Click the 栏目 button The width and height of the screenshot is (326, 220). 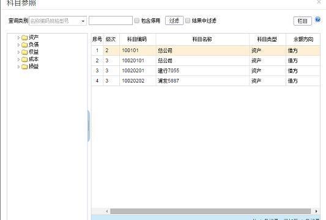303,21
